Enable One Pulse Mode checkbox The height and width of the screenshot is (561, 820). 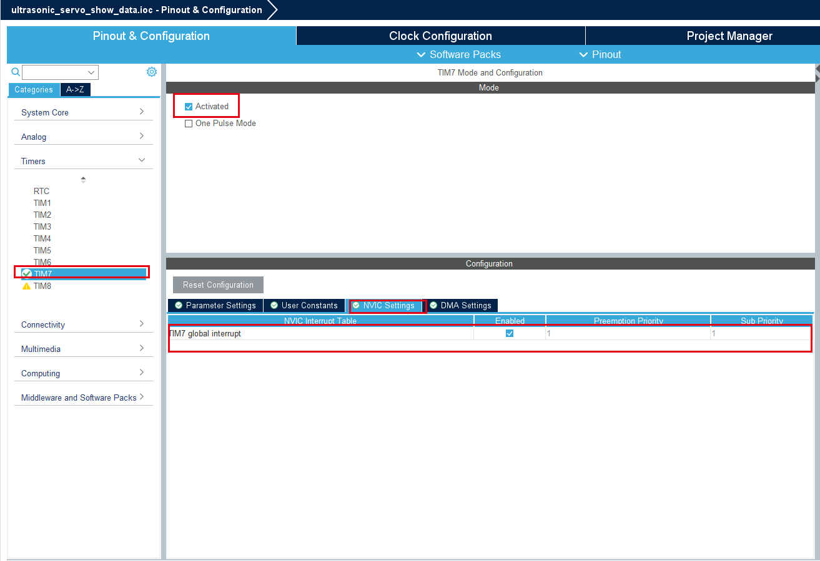189,124
